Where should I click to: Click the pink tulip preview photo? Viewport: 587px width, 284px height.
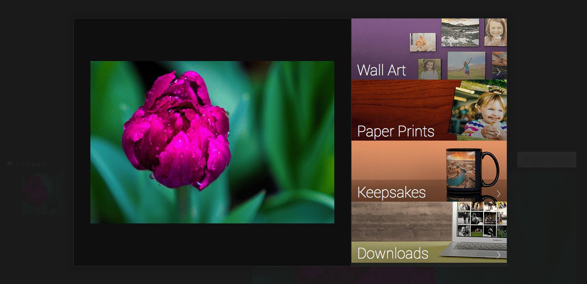212,142
